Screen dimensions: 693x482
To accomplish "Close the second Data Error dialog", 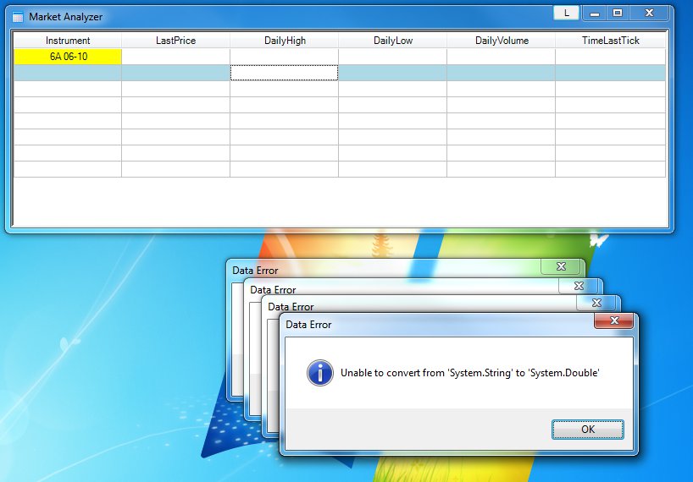I will point(579,286).
